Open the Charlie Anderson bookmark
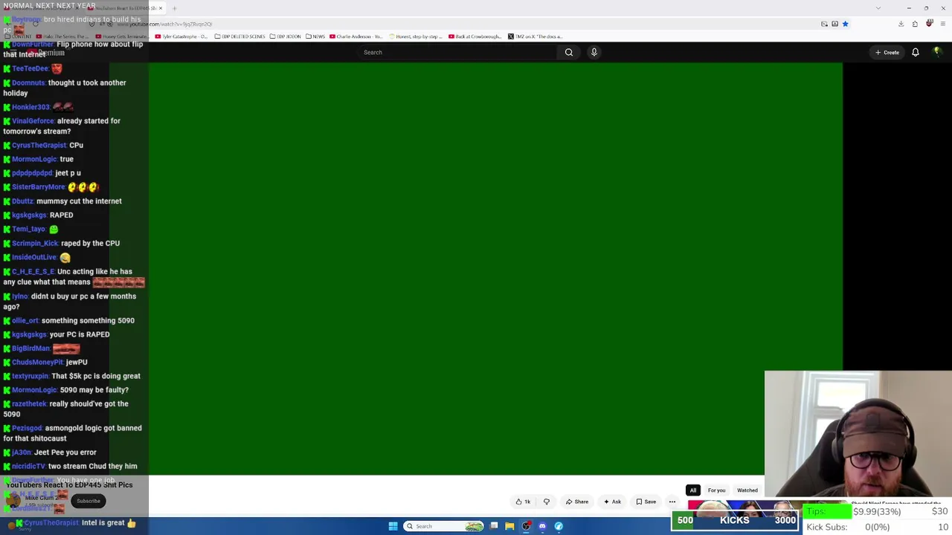 click(356, 36)
